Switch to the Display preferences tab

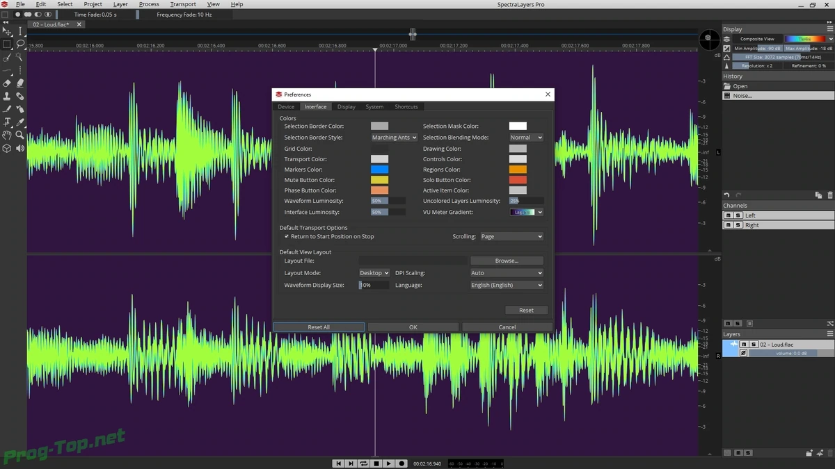(x=347, y=107)
